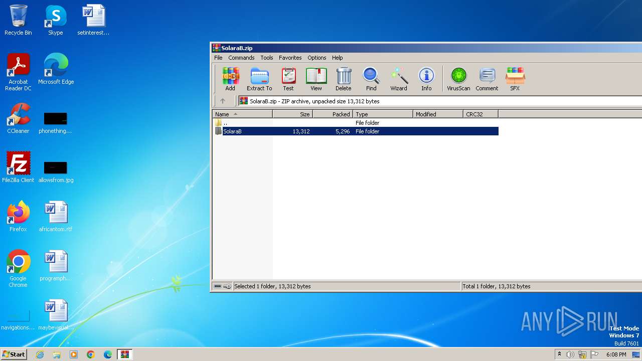
Task: Click the SFX toolbar icon
Action: tap(515, 79)
